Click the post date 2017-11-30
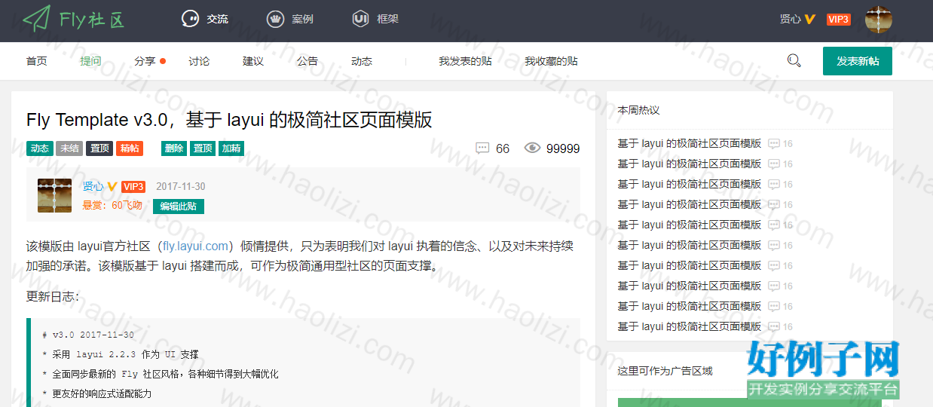The width and height of the screenshot is (933, 407). (181, 187)
